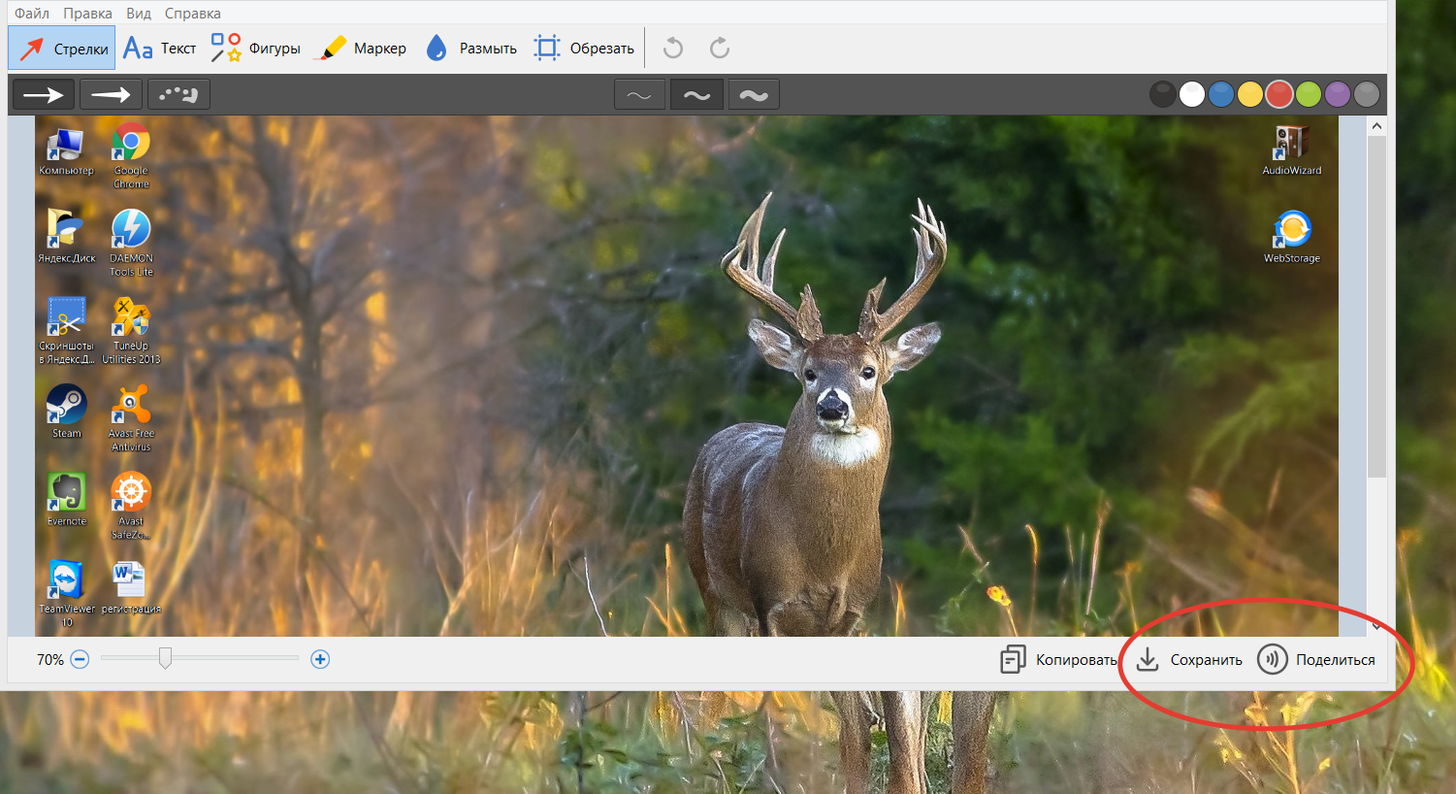Open the Справка menu

pyautogui.click(x=192, y=14)
